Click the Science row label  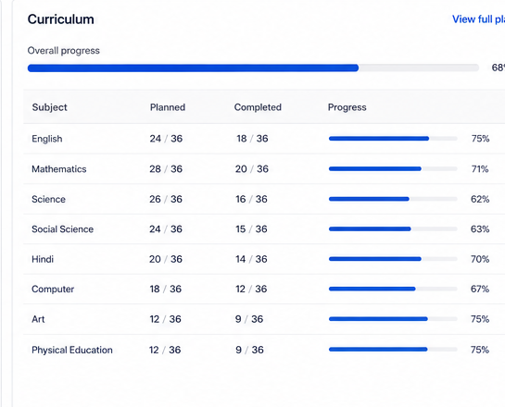[x=48, y=199]
